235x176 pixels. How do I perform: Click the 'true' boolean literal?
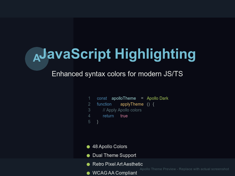point(124,116)
